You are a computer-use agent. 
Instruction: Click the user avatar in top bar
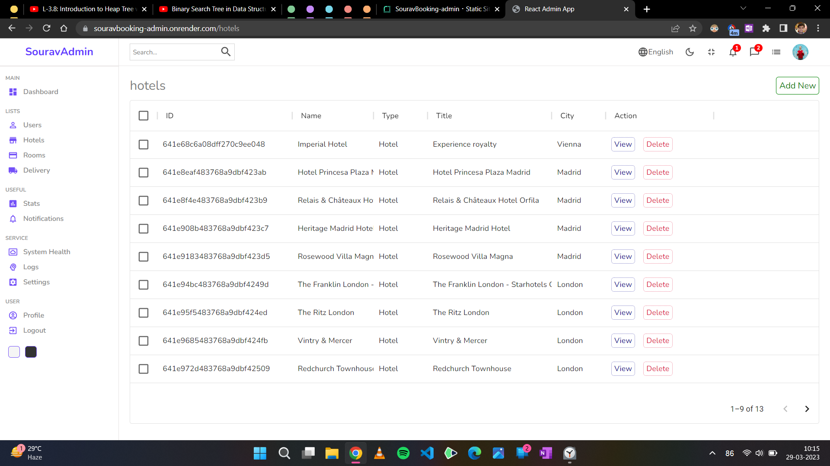click(800, 52)
